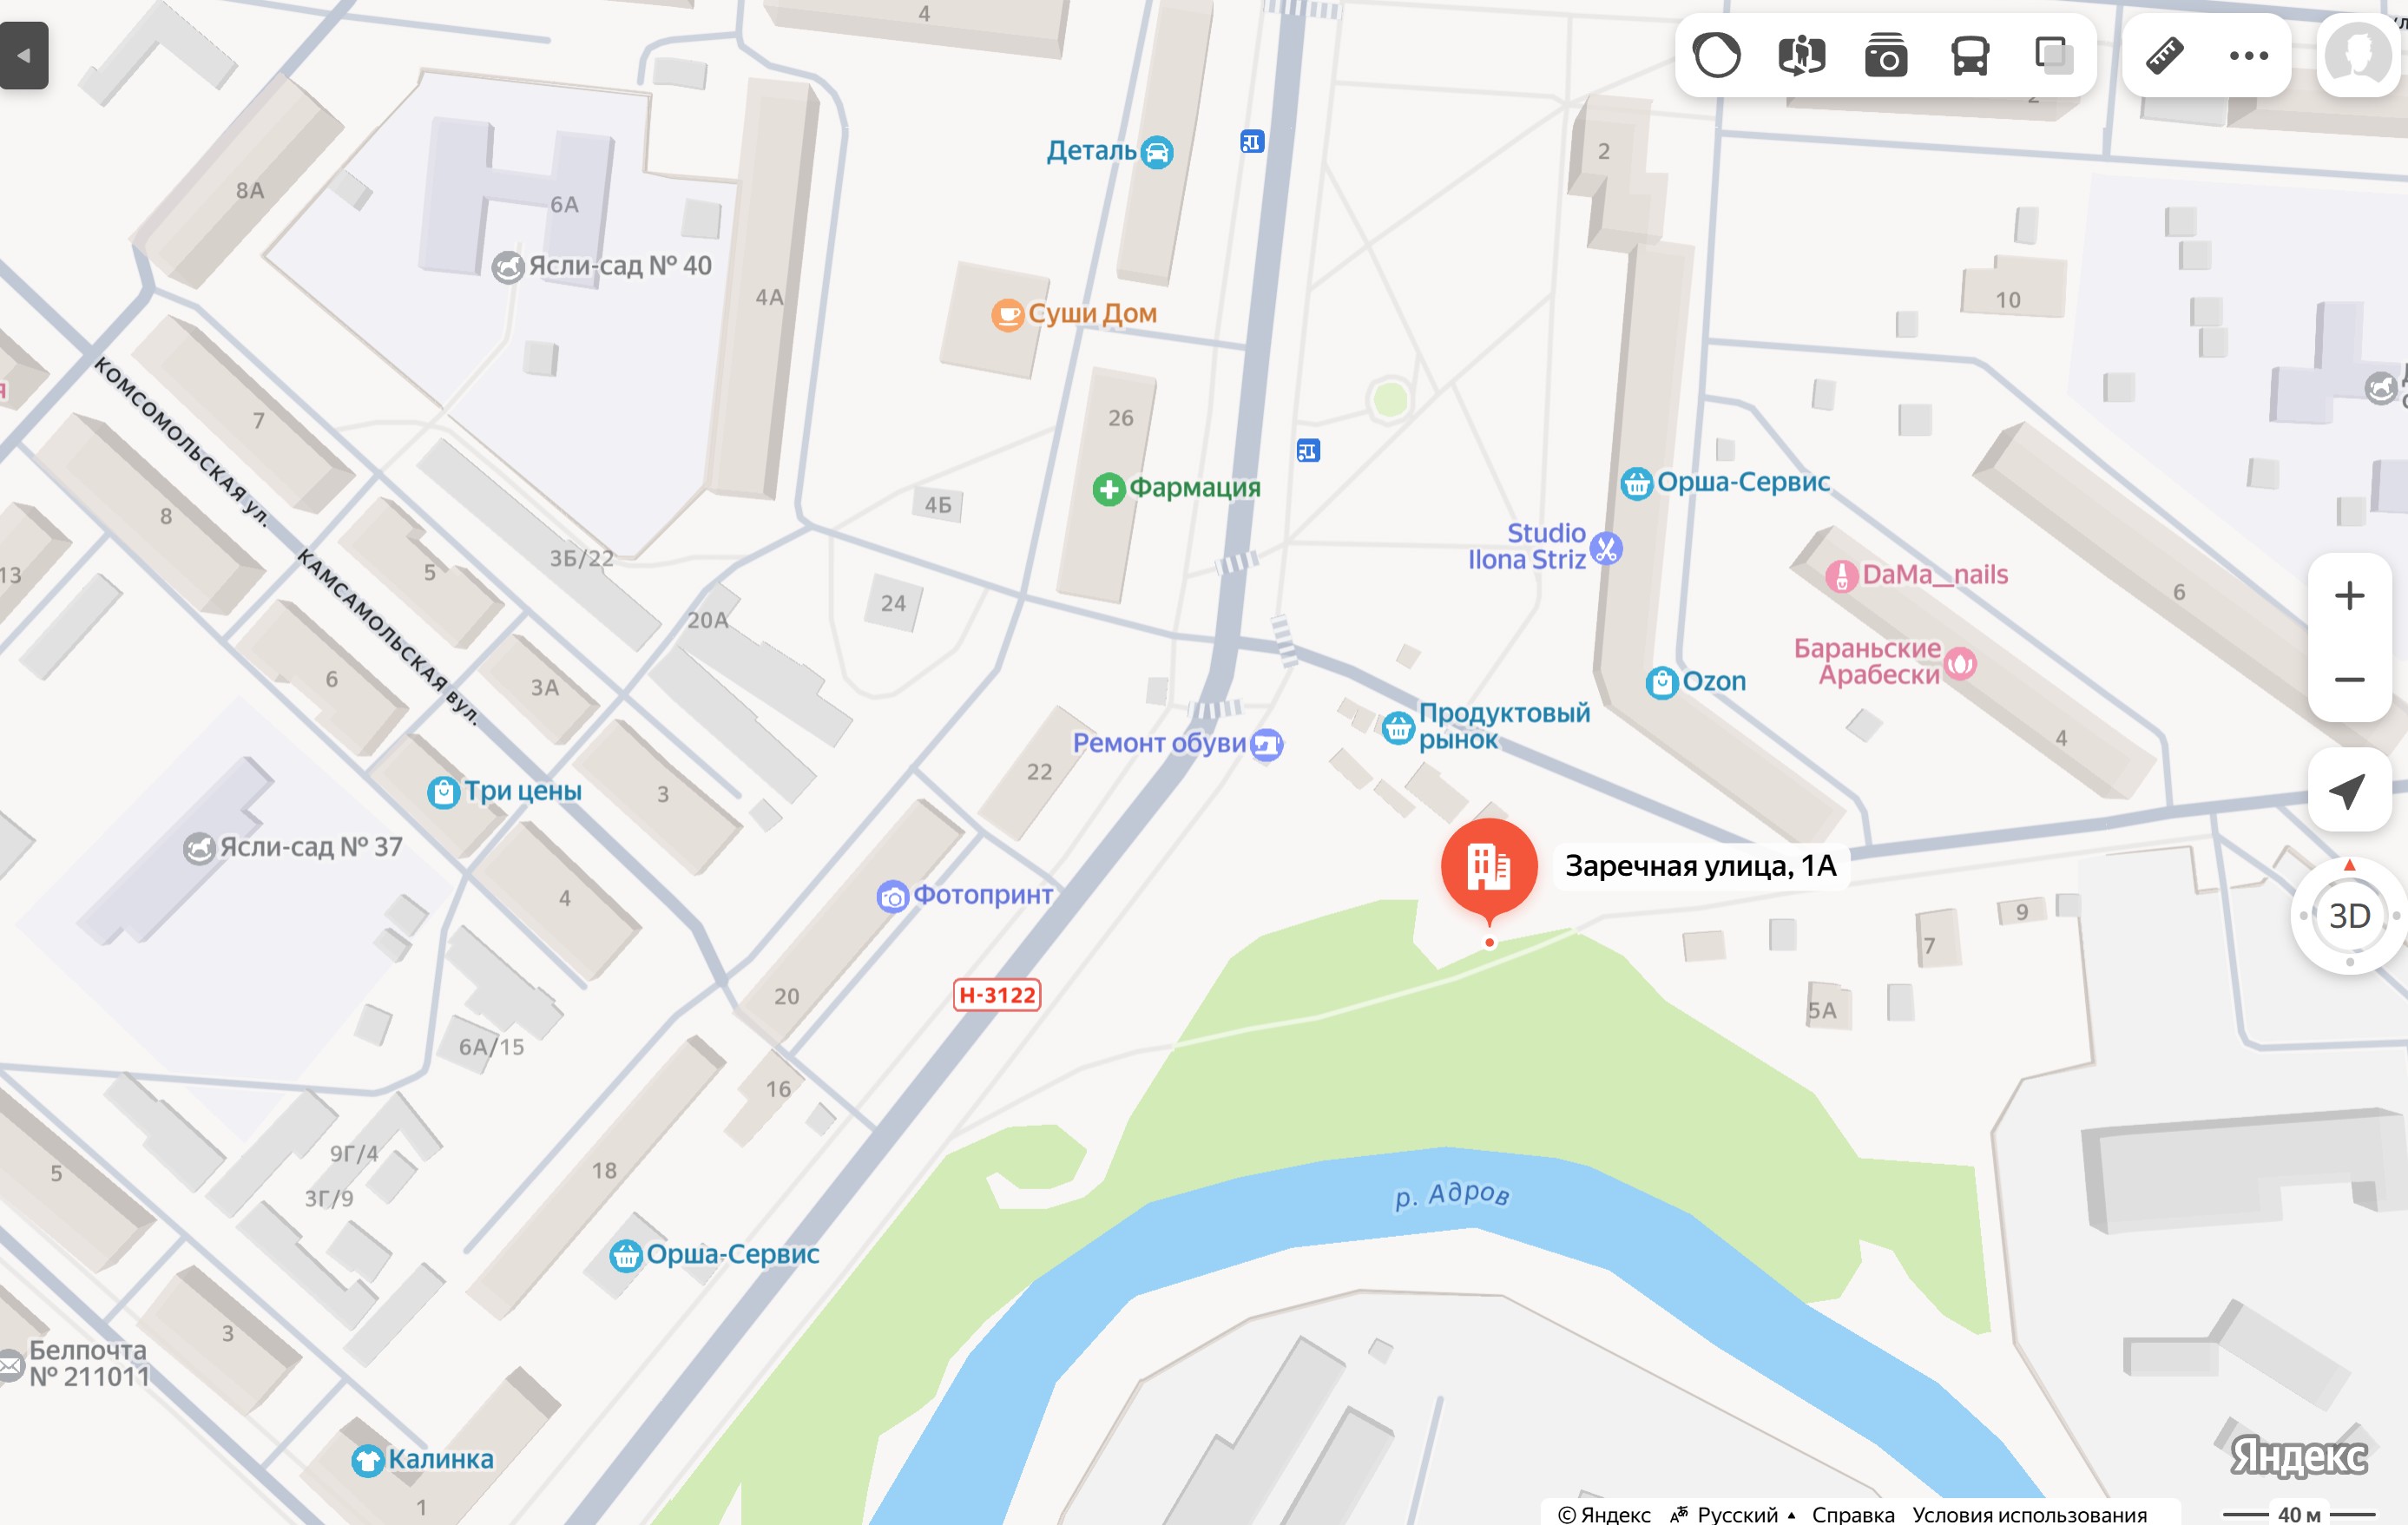The image size is (2408, 1525).
Task: Select the ruler measurement tool
Action: point(2165,55)
